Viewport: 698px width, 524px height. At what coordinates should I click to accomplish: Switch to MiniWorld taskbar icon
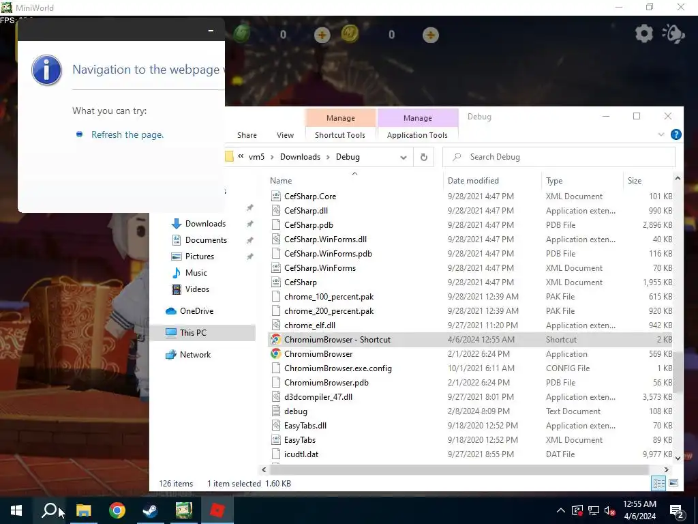tap(183, 510)
